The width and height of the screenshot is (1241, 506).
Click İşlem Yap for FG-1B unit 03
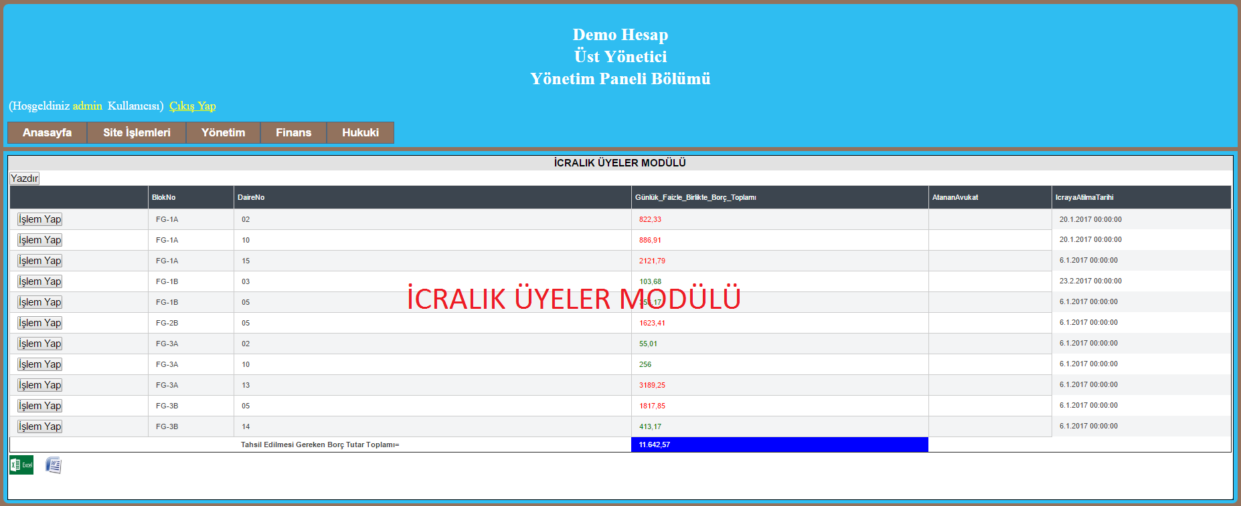pyautogui.click(x=40, y=281)
